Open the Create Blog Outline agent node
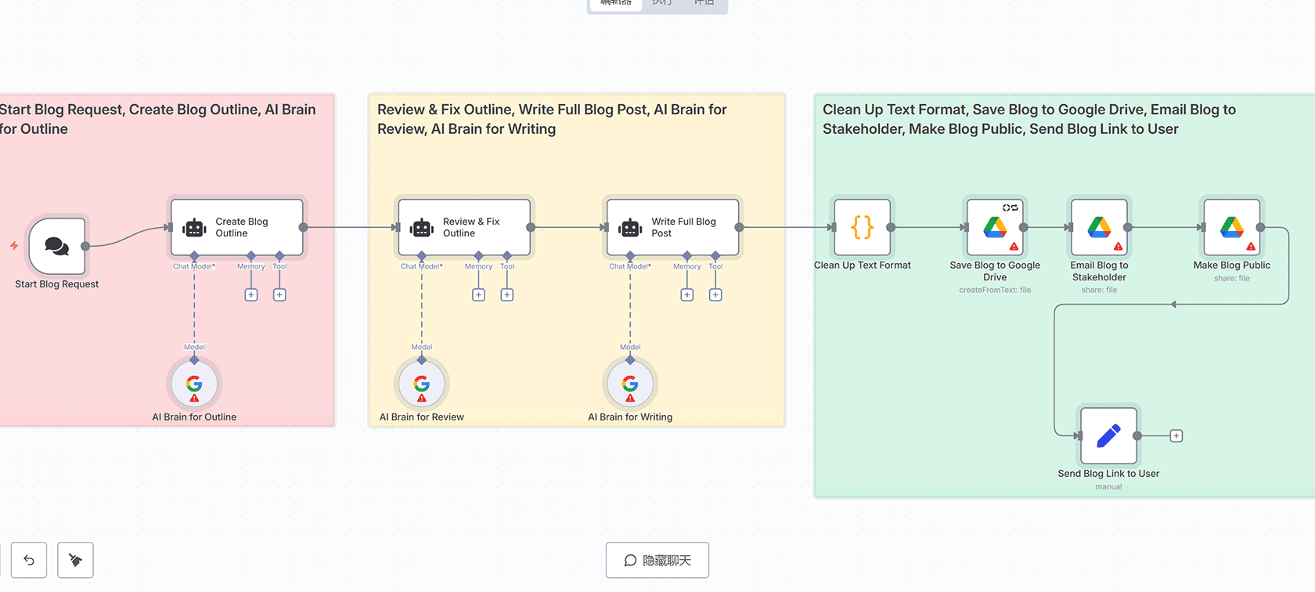Viewport: 1315px width, 592px height. (x=237, y=228)
